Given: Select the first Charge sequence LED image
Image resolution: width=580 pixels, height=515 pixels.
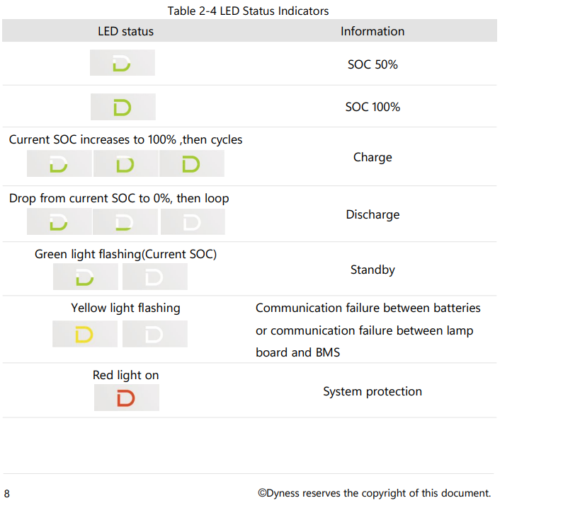Looking at the screenshot, I should (x=59, y=165).
